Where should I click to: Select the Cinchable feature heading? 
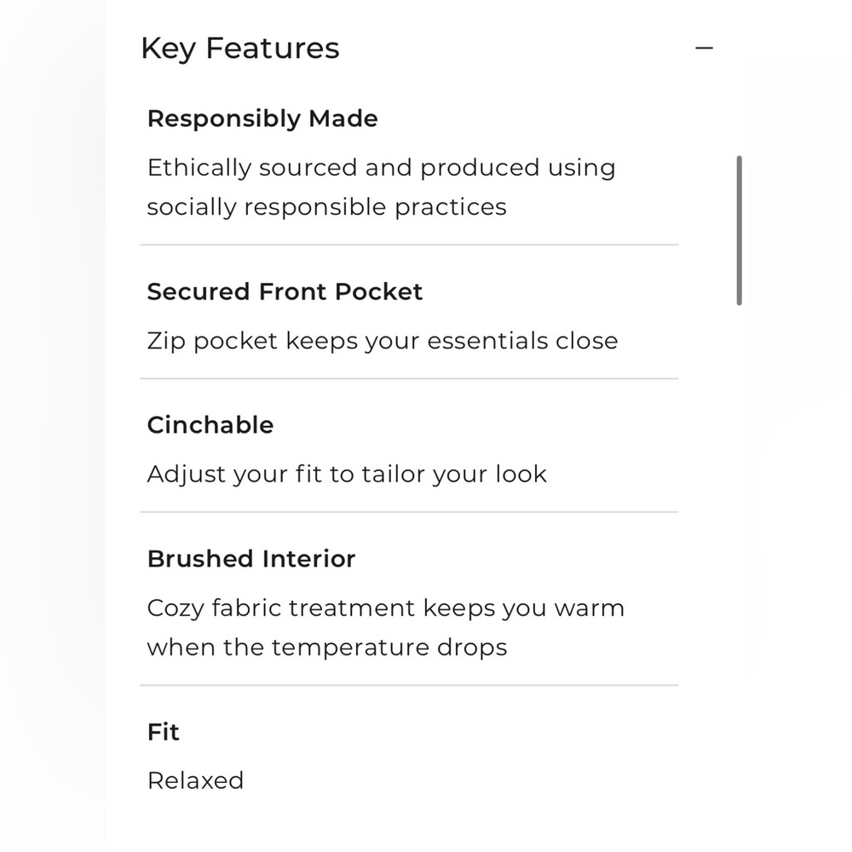[x=210, y=425]
